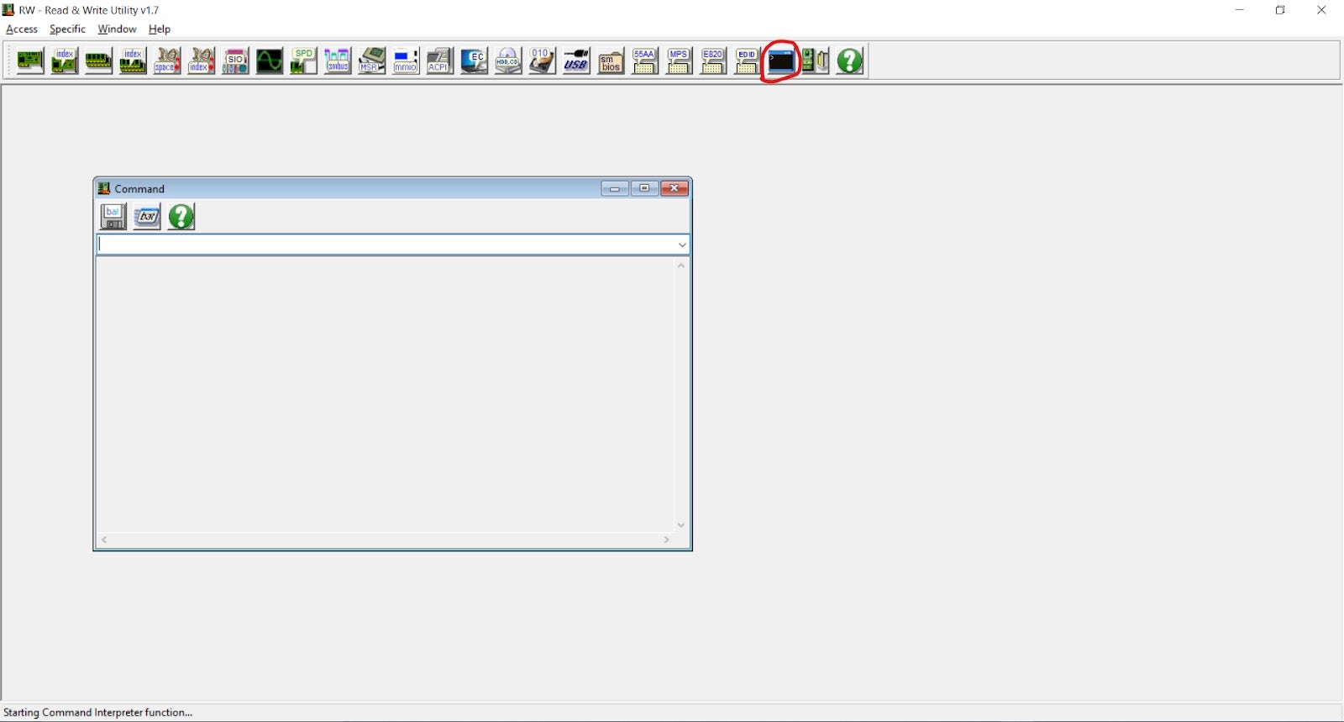Image resolution: width=1344 pixels, height=722 pixels.
Task: Open the CPU MSR registers icon
Action: tap(371, 61)
